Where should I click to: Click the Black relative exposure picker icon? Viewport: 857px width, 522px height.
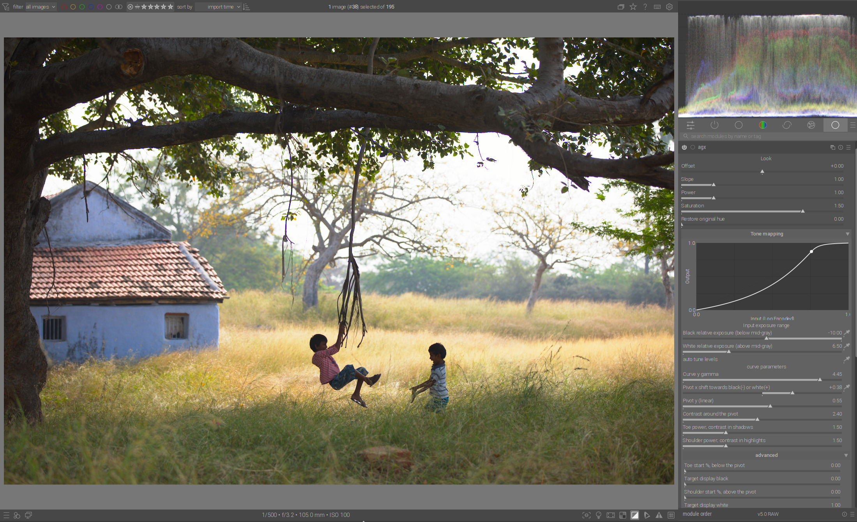tap(847, 333)
